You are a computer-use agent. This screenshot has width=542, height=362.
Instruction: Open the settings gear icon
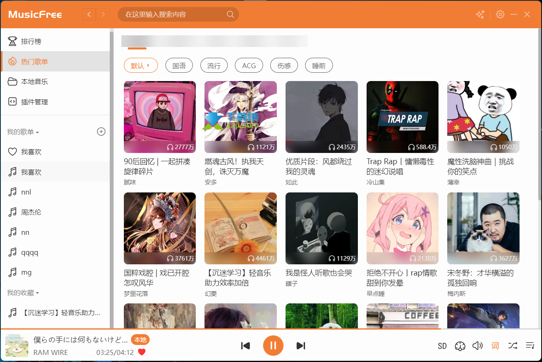[500, 15]
